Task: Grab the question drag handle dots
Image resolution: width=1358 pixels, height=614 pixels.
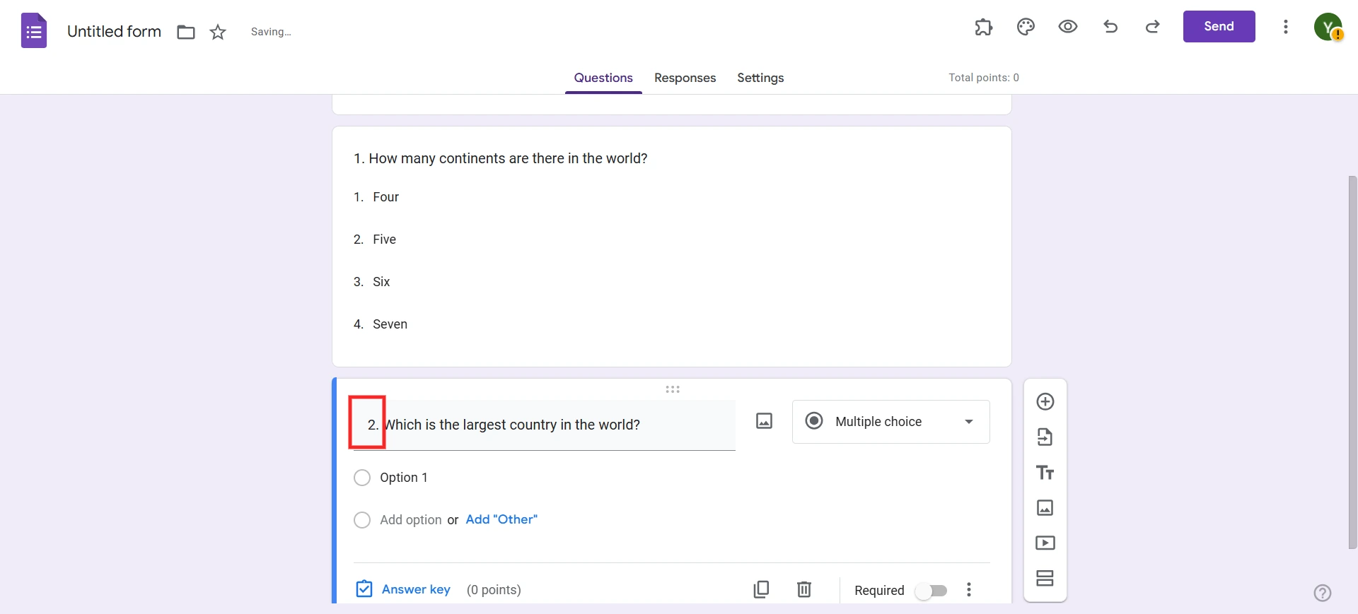Action: click(x=673, y=389)
